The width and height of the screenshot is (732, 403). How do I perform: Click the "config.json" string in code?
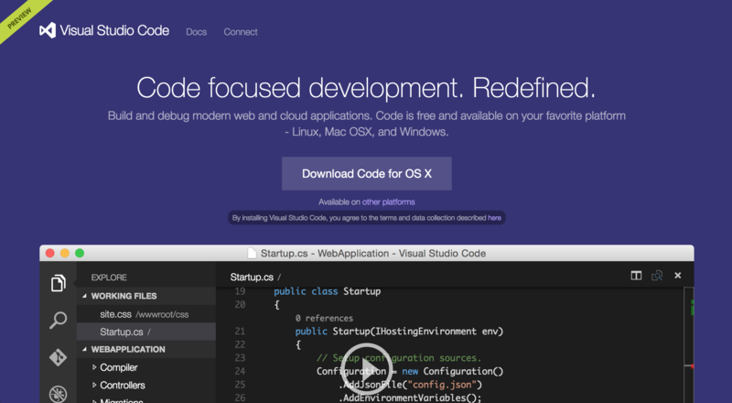coord(441,385)
